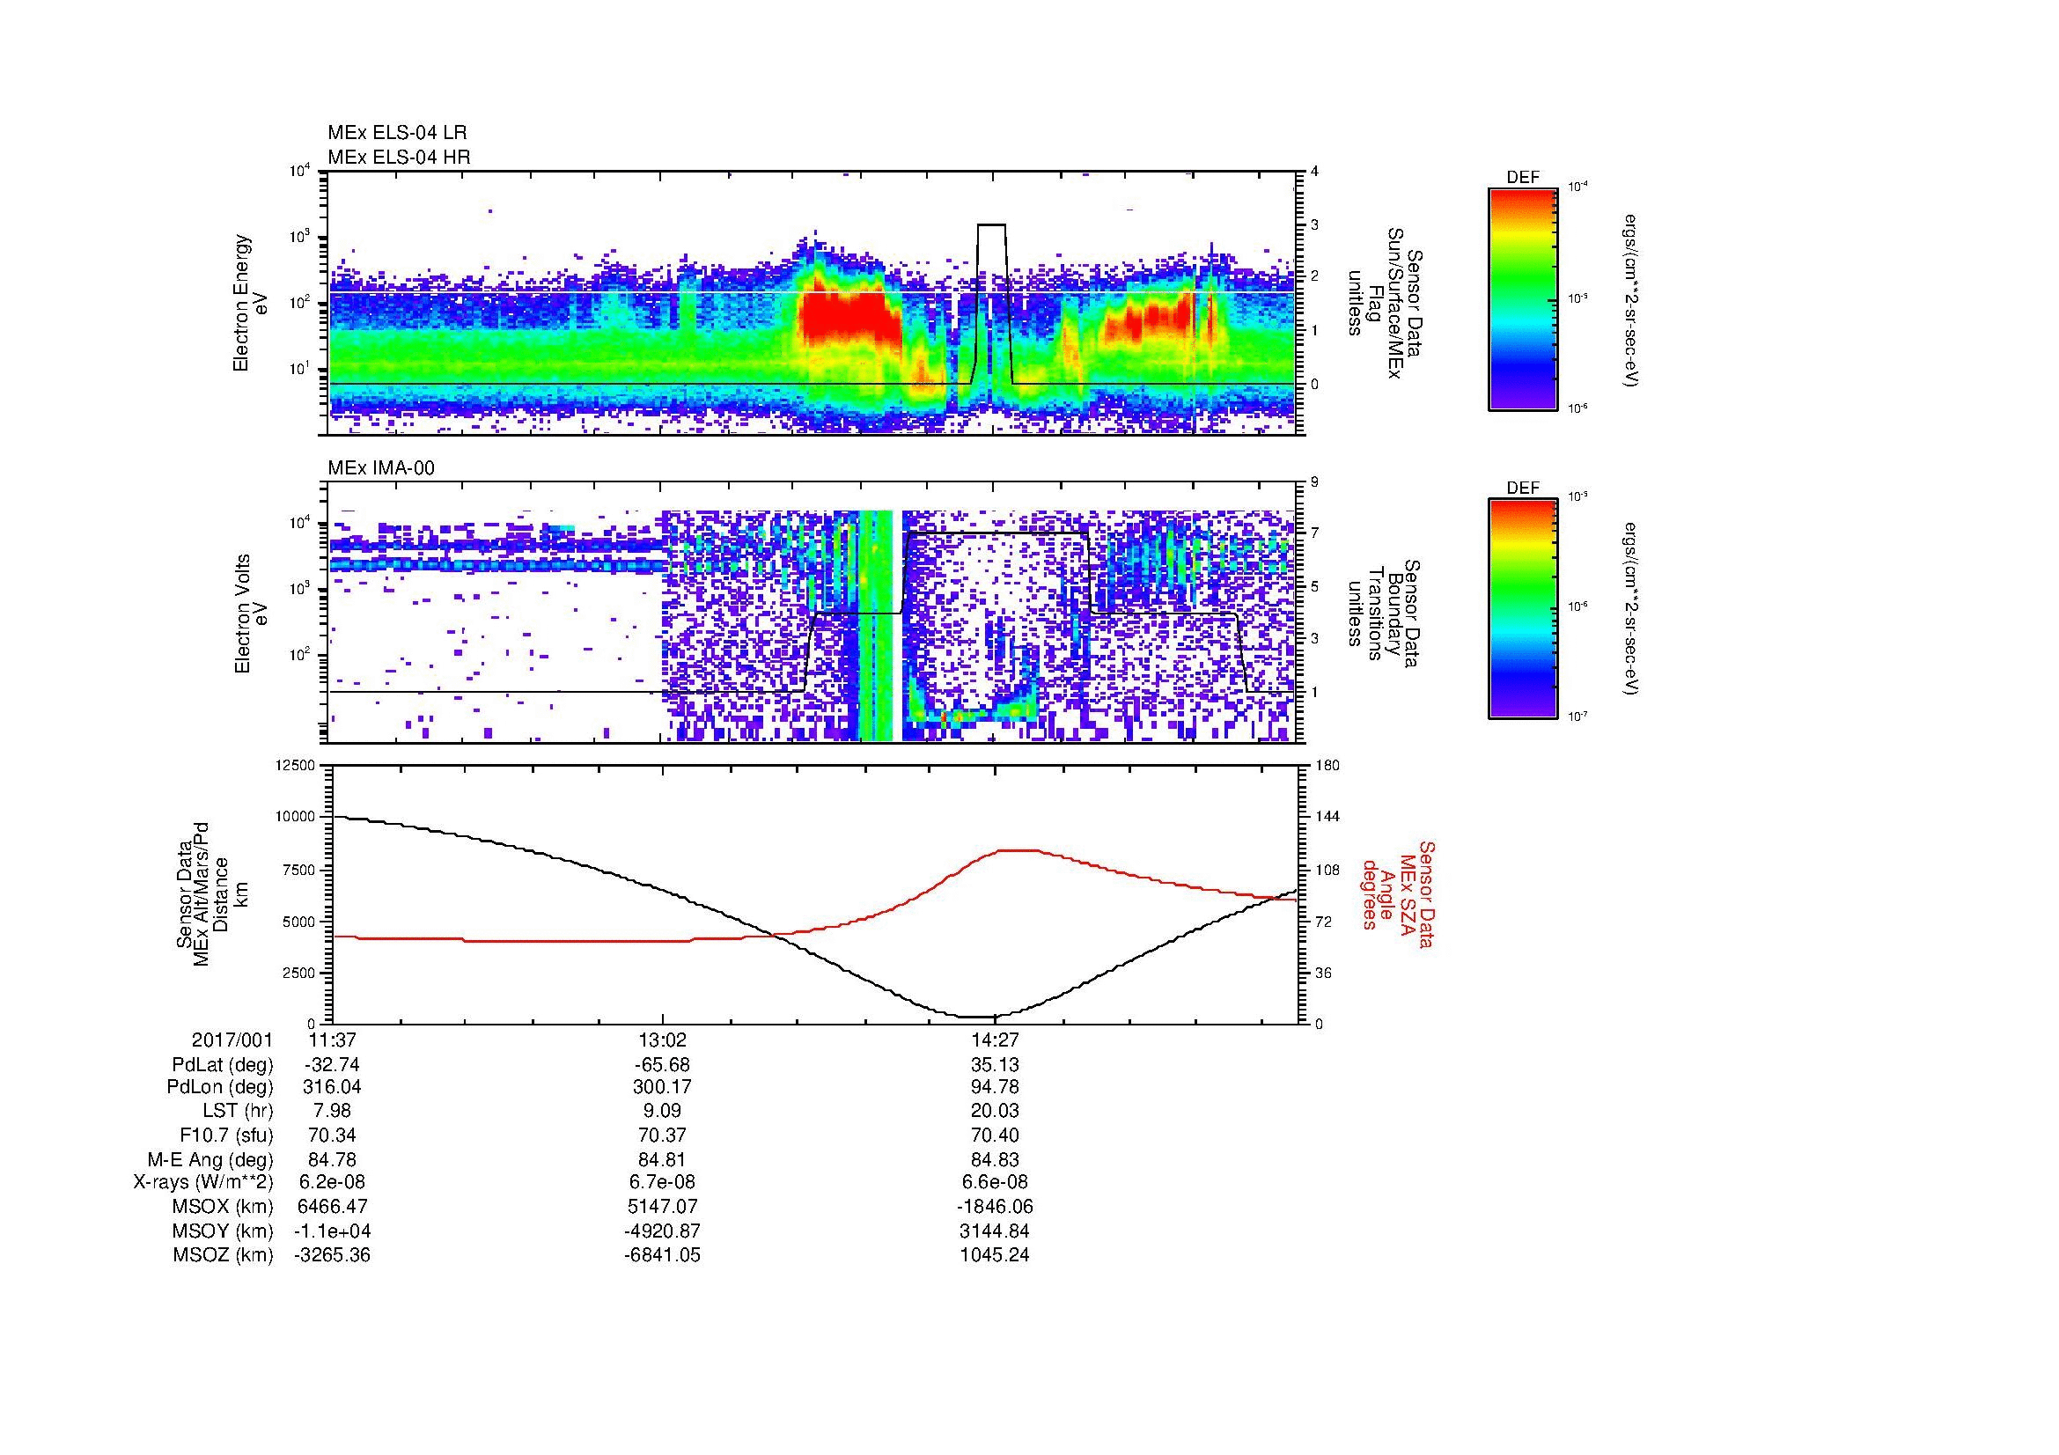Click the PdLat value -65.68
Image resolution: width=2059 pixels, height=1455 pixels.
[662, 1065]
